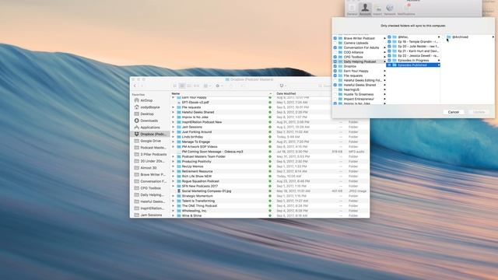Open General preferences tab
This screenshot has height=280, width=498.
tap(352, 9)
